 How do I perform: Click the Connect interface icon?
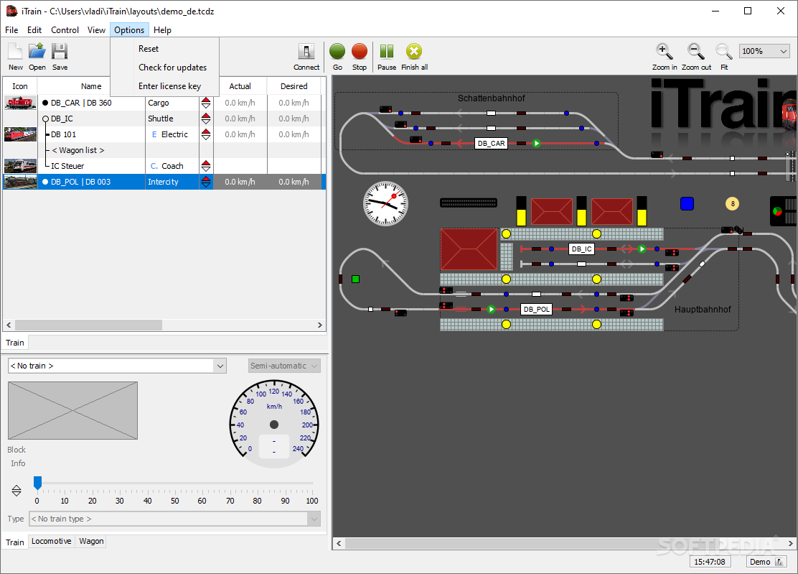point(306,56)
